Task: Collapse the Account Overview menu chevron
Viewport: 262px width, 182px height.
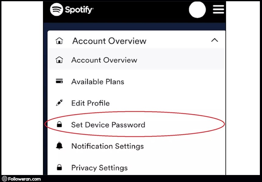Action: pyautogui.click(x=214, y=40)
